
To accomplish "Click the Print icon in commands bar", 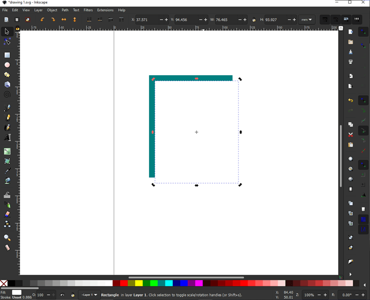I will pyautogui.click(x=350, y=62).
